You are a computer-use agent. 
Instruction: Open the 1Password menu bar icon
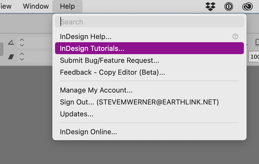coord(229,6)
